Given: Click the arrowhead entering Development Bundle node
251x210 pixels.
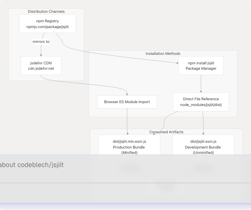Looking at the screenshot, I should point(203,133).
